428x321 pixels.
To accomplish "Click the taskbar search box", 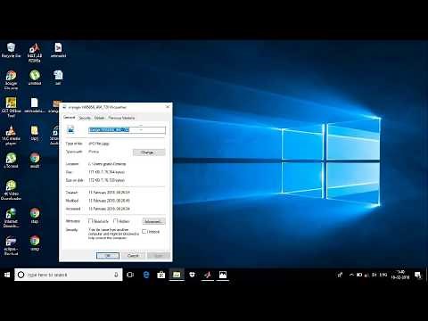I will [69, 275].
